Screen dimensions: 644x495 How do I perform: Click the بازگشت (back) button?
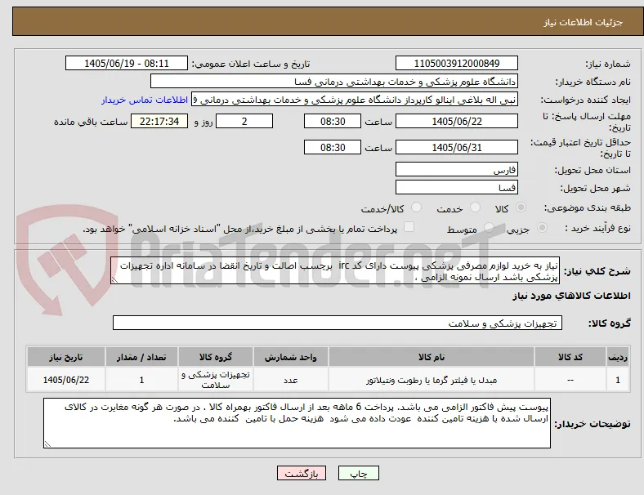tap(301, 474)
